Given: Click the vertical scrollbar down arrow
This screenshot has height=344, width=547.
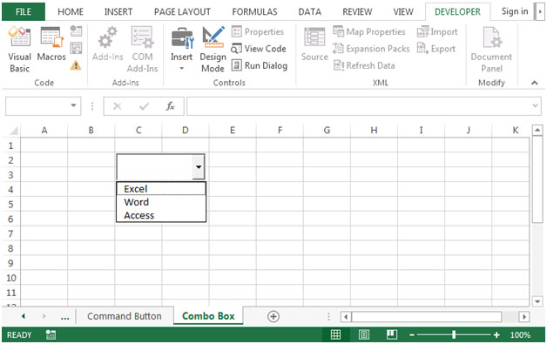Looking at the screenshot, I should 537,301.
